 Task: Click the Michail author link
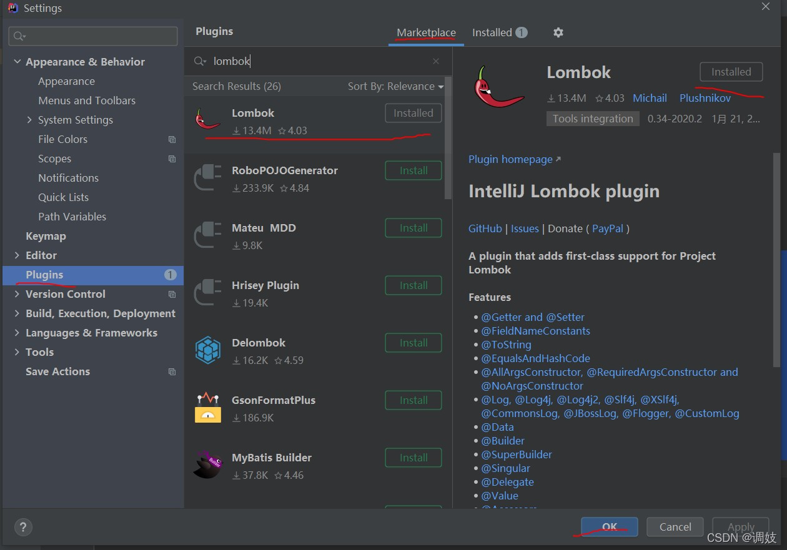(x=650, y=98)
